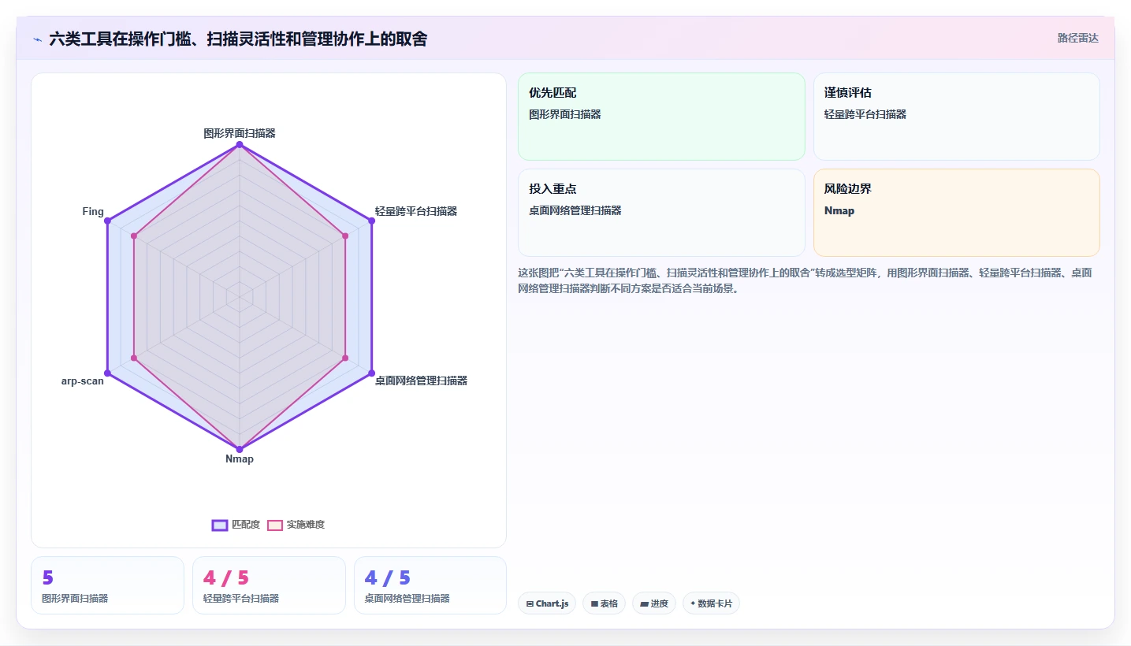Click the purple 匹配度 point on arp-scan axis

click(x=107, y=373)
